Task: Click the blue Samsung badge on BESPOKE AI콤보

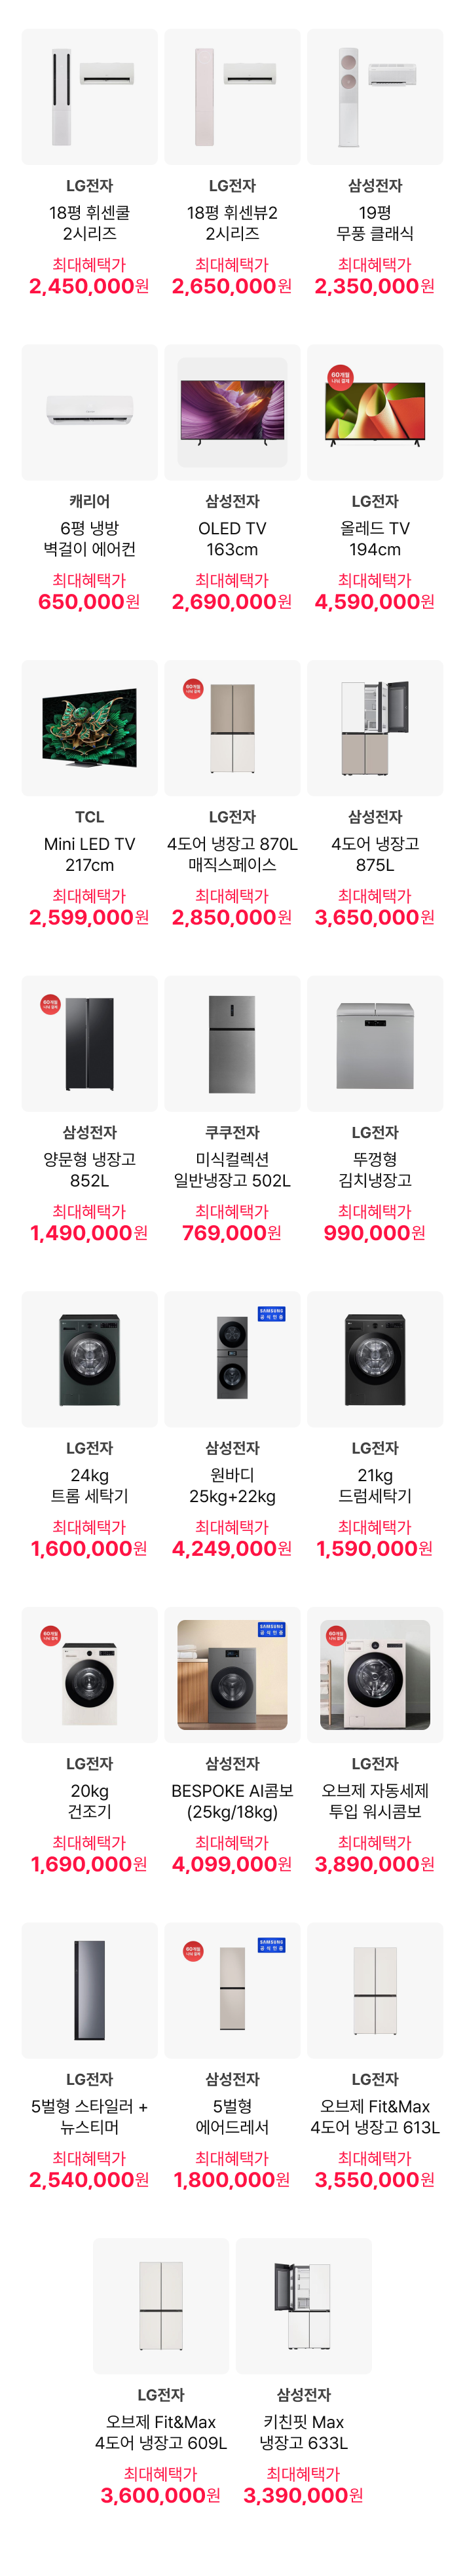Action: [272, 1629]
